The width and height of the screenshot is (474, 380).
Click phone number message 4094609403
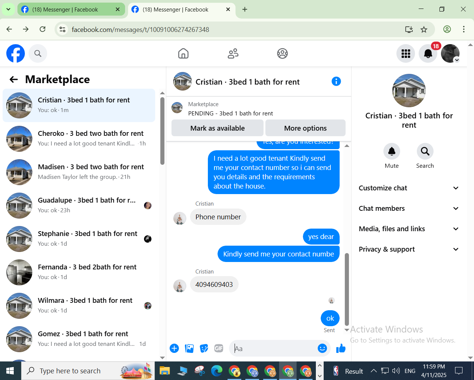(x=214, y=285)
